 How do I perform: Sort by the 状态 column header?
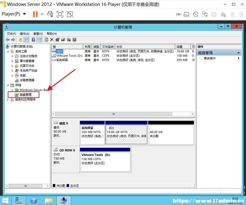click(x=145, y=46)
